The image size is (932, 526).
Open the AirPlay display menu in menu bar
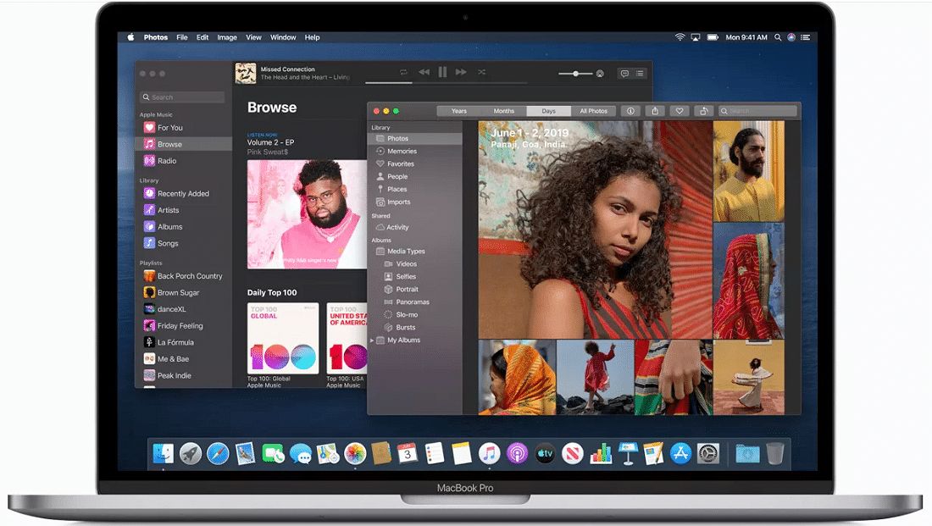point(696,37)
